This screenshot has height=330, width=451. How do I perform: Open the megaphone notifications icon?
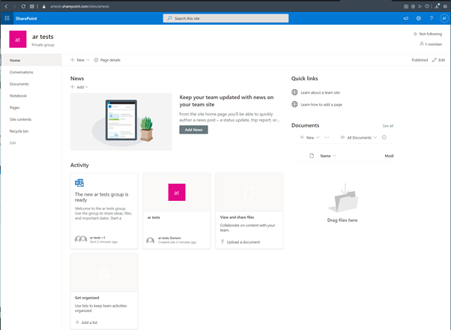point(406,19)
